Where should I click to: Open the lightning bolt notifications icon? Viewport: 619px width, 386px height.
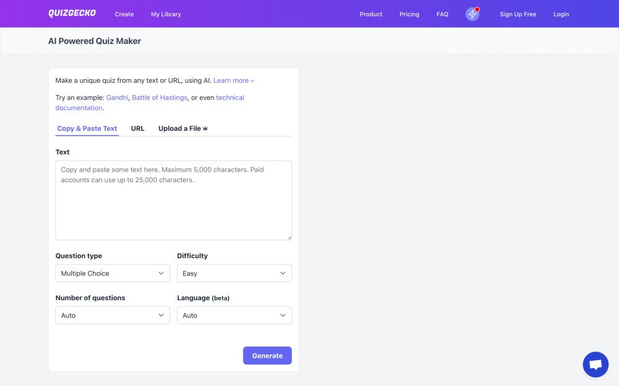point(472,14)
